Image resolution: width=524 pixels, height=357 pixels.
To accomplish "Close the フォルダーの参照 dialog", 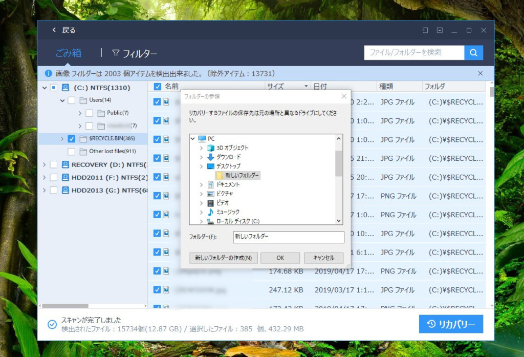I will [344, 96].
